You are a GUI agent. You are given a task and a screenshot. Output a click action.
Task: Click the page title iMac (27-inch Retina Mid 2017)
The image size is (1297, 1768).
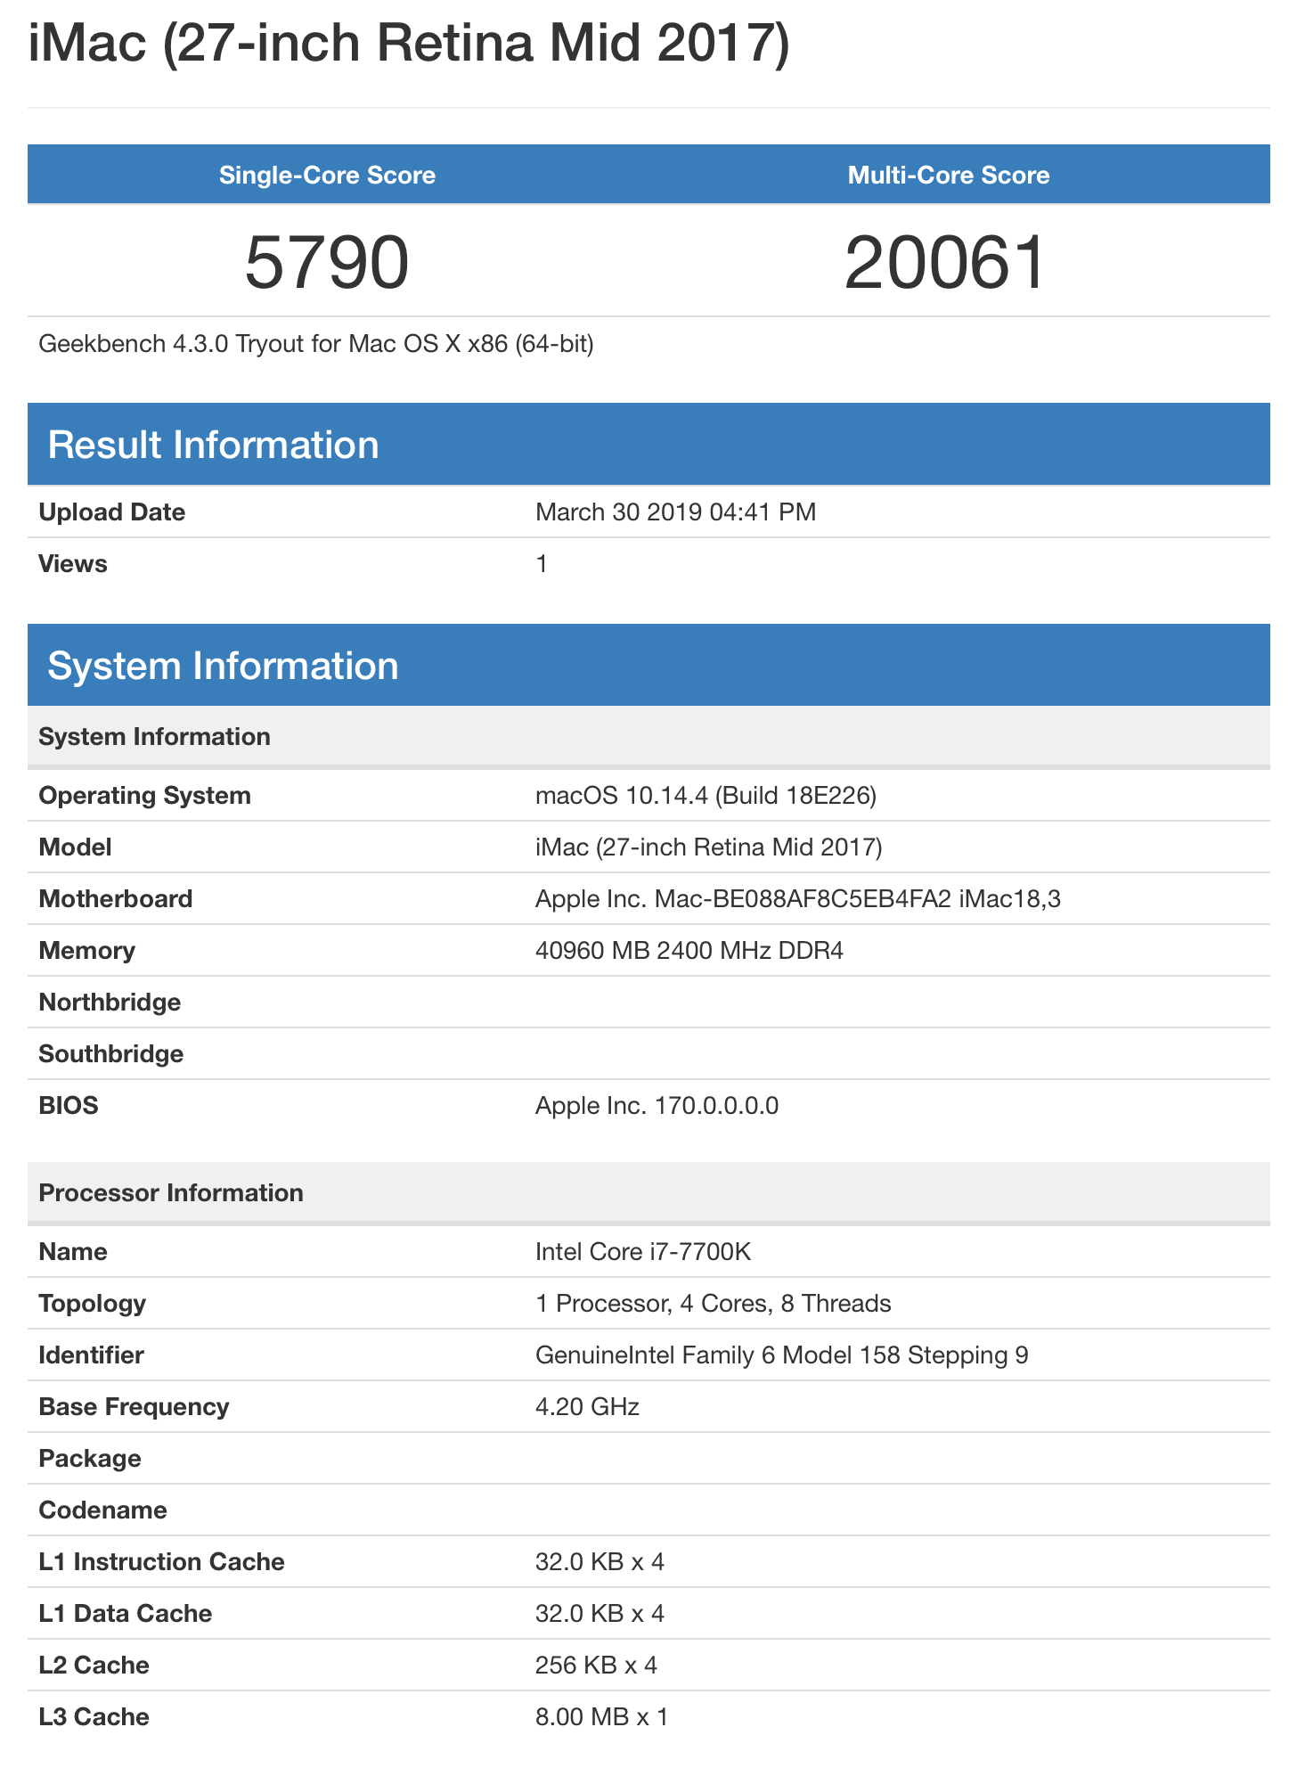click(x=409, y=43)
